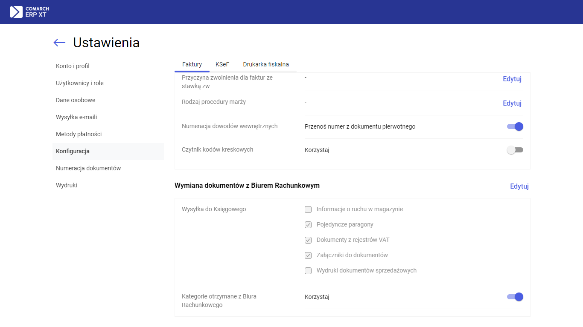Viewport: 583px width, 327px height.
Task: Enable the Czytnik kodów kreskowych switch
Action: [515, 150]
